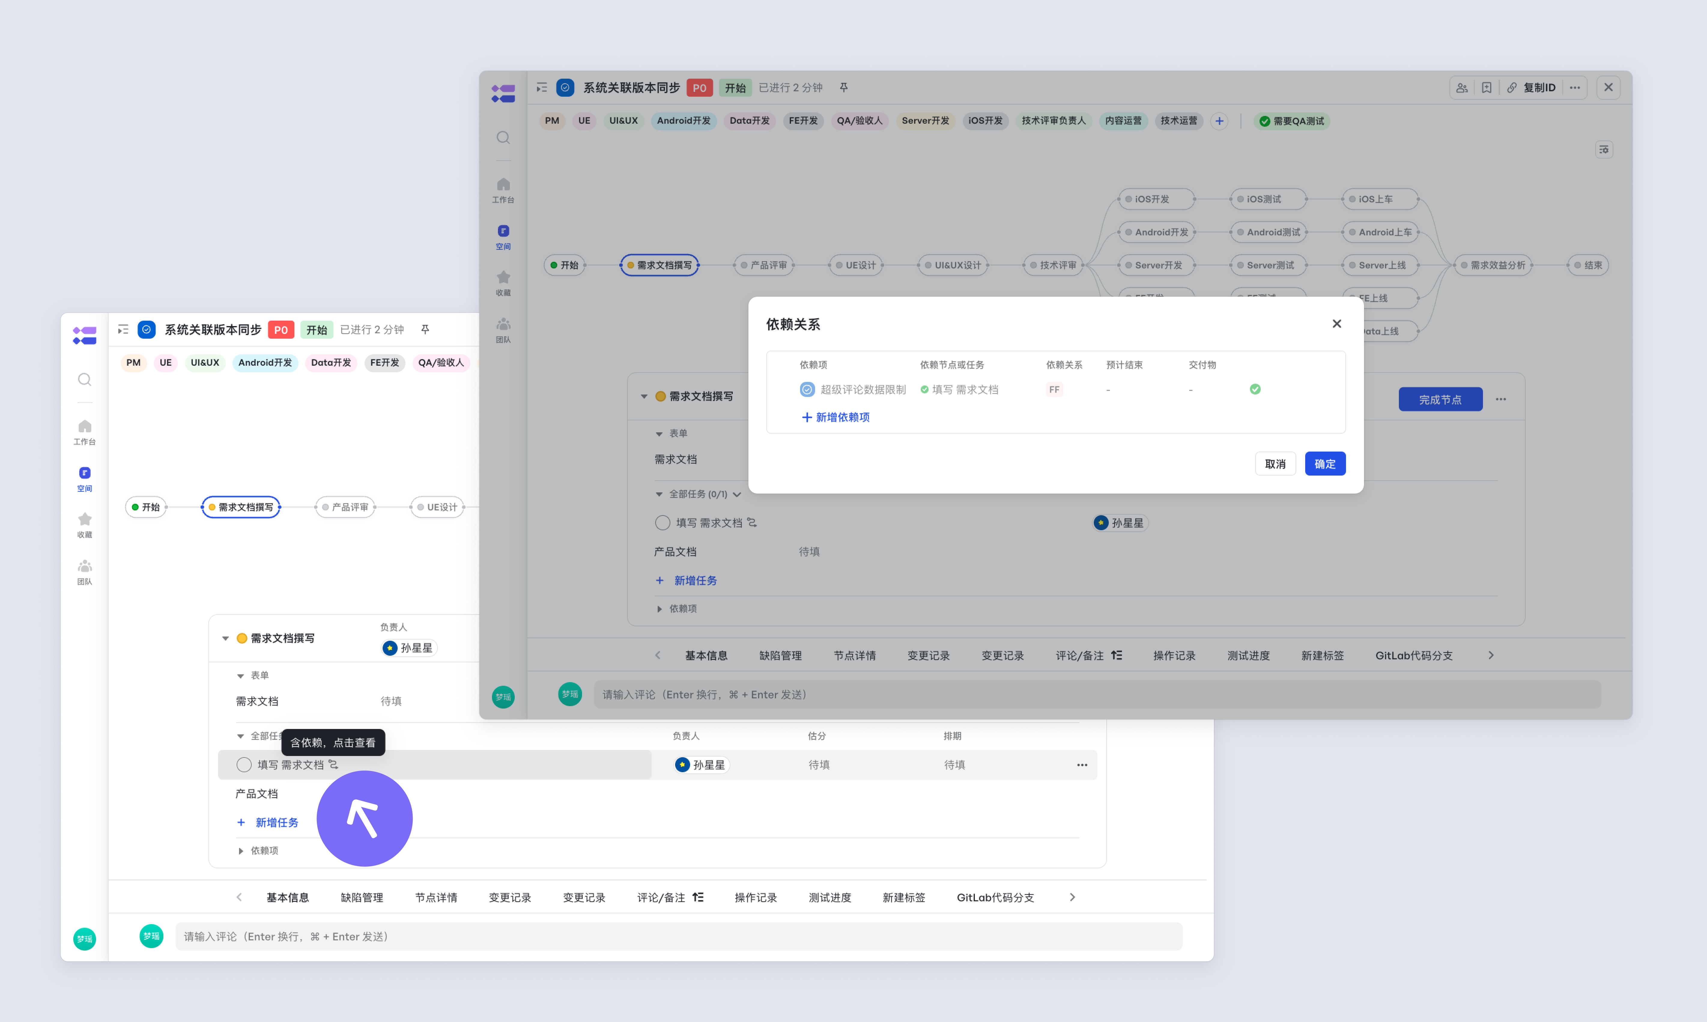This screenshot has width=1707, height=1022.
Task: Click the sidebar collapse icon in the right window header
Action: 542,87
